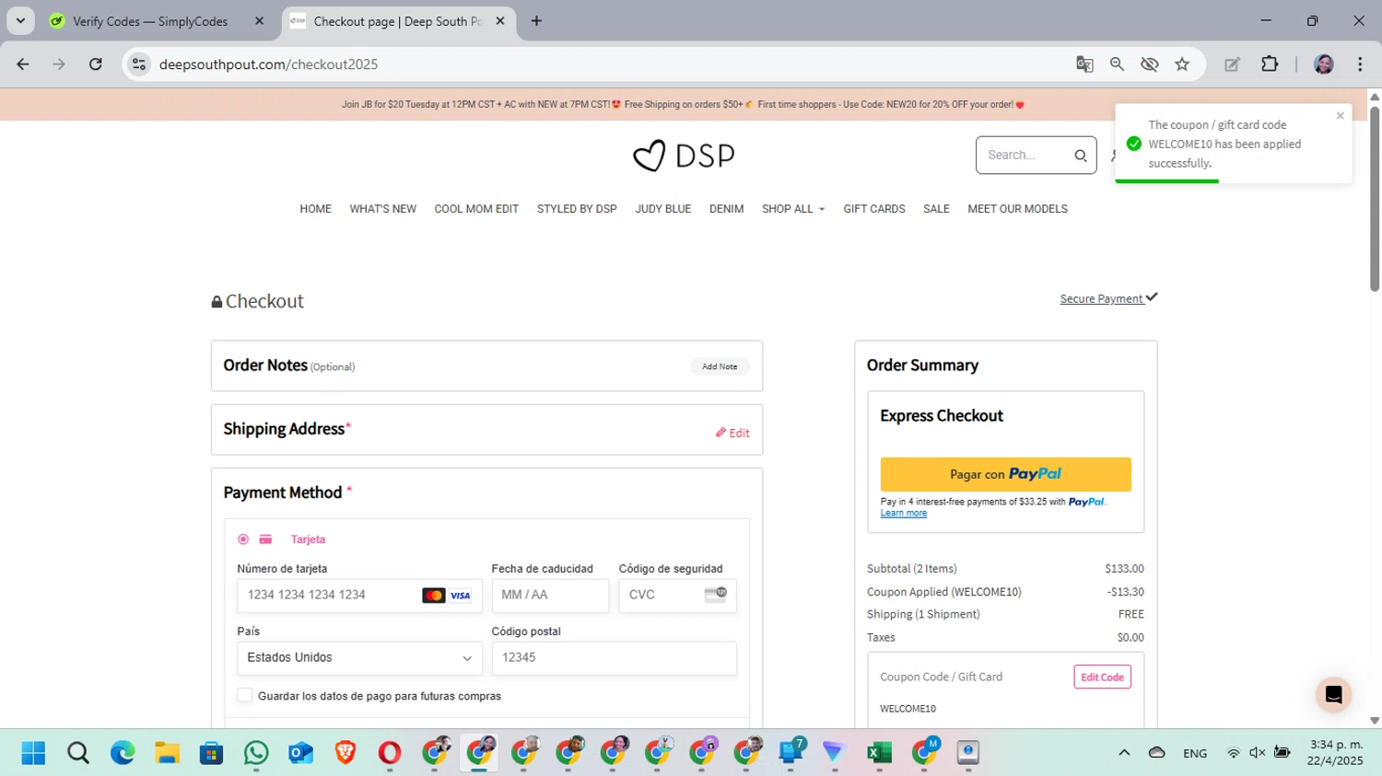The width and height of the screenshot is (1382, 776).
Task: Open the Chrome profile avatar
Action: pos(1323,64)
